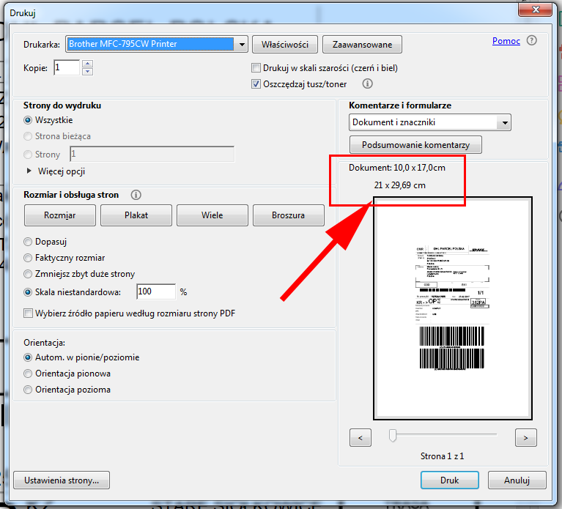The height and width of the screenshot is (509, 562).
Task: Select the Plakat sizing mode
Action: click(x=136, y=215)
